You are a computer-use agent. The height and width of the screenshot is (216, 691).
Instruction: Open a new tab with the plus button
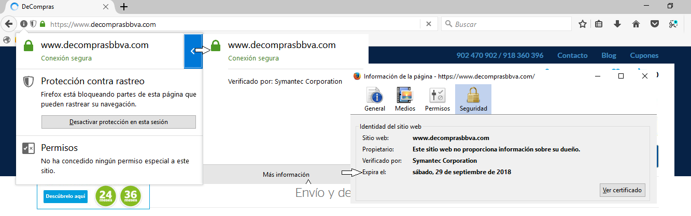(124, 7)
